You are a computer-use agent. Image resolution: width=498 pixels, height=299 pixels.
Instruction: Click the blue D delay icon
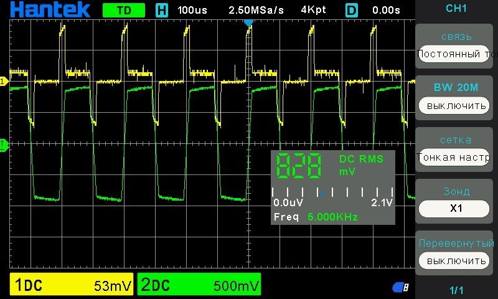pyautogui.click(x=352, y=11)
